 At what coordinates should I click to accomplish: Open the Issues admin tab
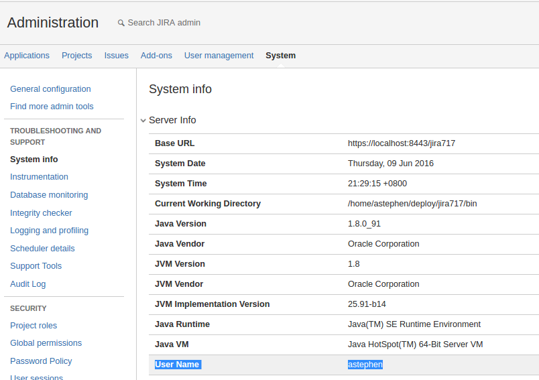click(x=116, y=56)
